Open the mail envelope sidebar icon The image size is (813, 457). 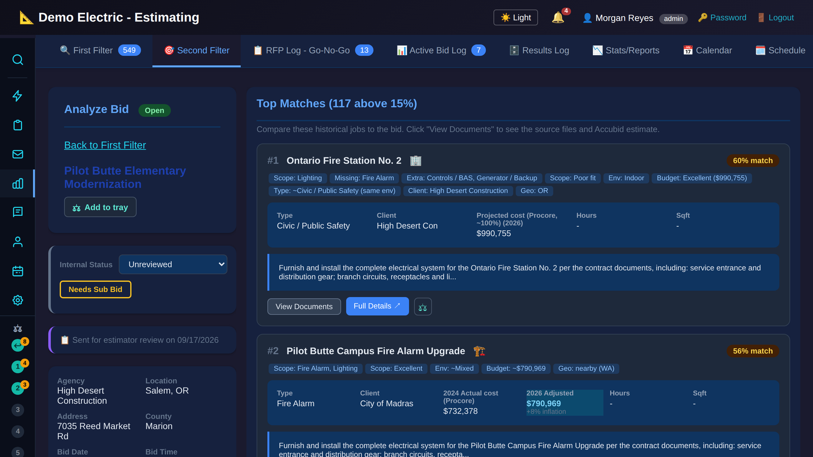17,154
